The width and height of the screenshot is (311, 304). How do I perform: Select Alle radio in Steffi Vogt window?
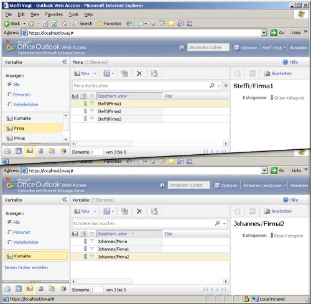[9, 85]
